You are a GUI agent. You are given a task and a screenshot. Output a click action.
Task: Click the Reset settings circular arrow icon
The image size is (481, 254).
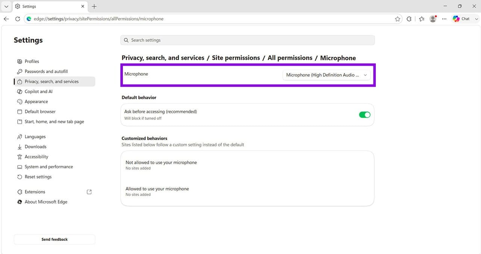pos(20,177)
